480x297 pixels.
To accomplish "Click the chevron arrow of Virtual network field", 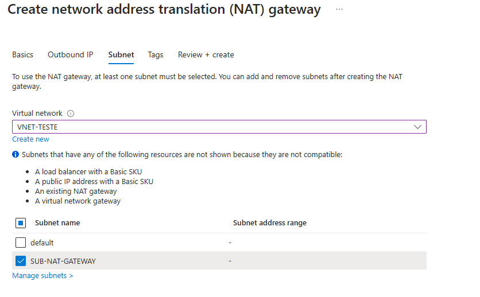I will click(417, 127).
